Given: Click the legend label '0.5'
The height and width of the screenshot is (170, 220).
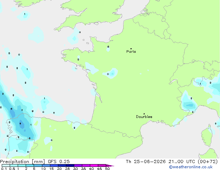Looking at the screenshot, I should [12, 169].
